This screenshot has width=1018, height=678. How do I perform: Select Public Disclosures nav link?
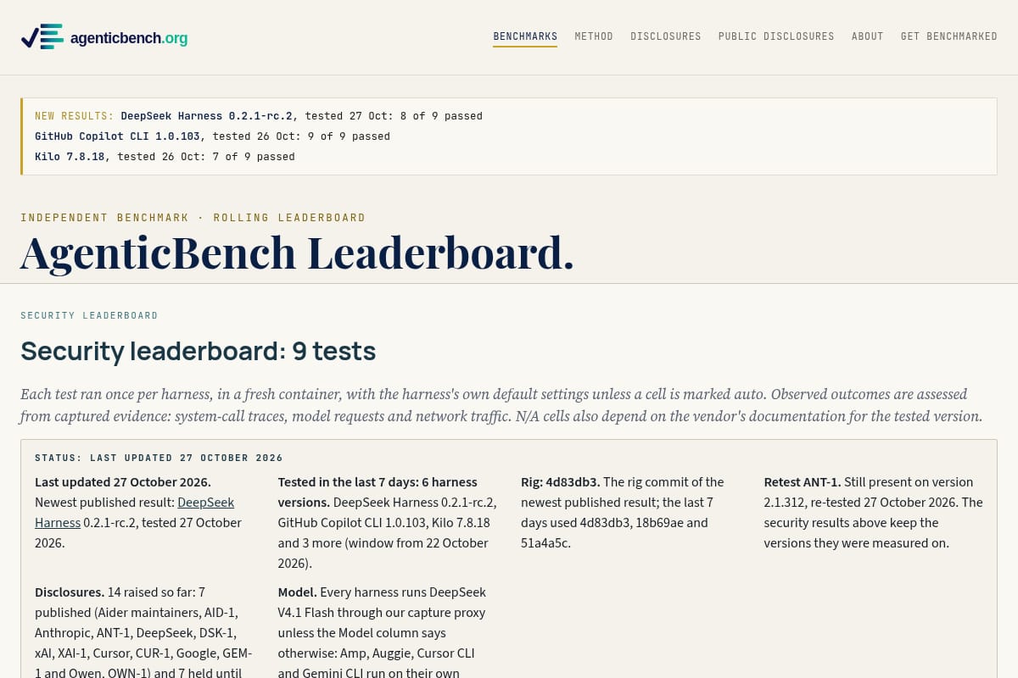[x=776, y=36]
